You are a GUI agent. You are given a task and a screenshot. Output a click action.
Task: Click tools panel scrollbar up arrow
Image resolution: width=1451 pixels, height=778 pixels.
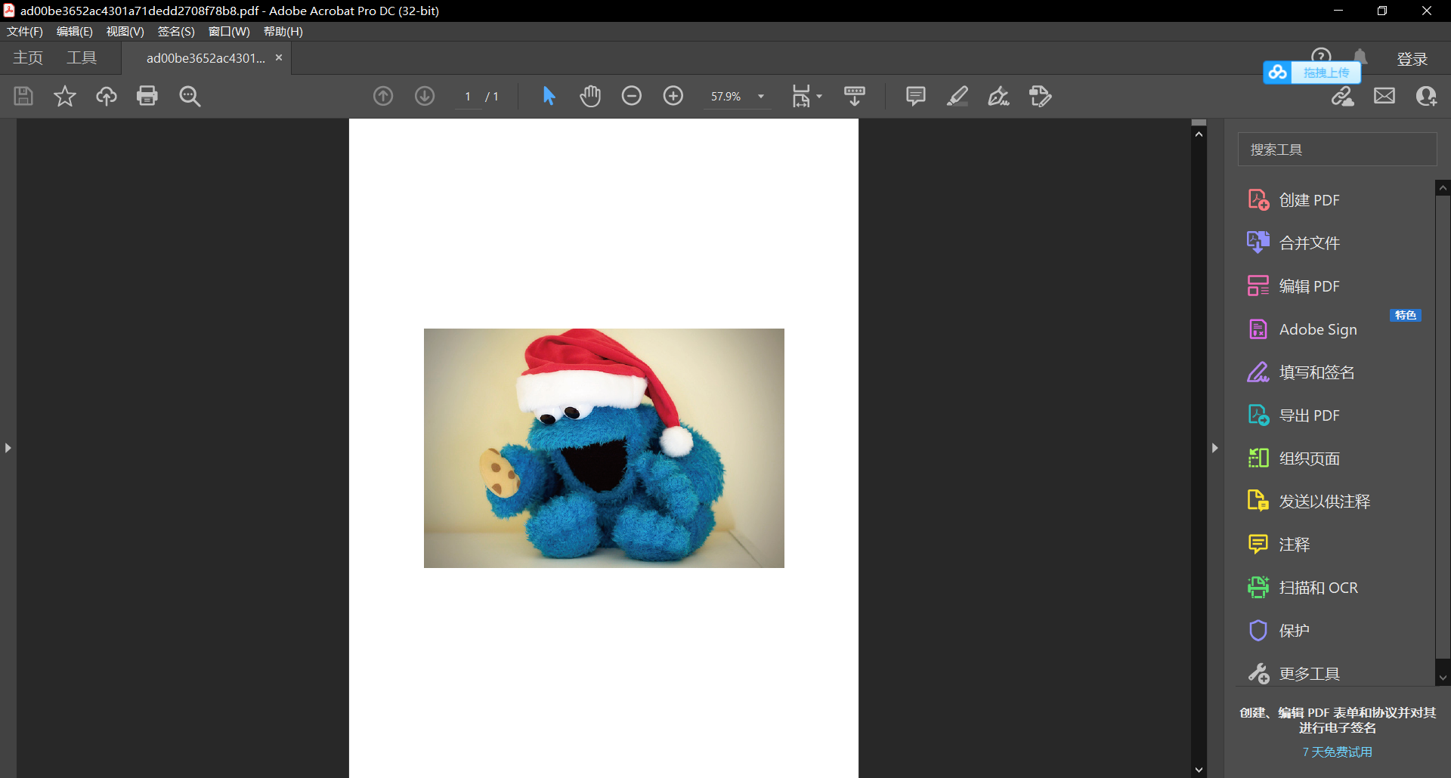[x=1443, y=187]
